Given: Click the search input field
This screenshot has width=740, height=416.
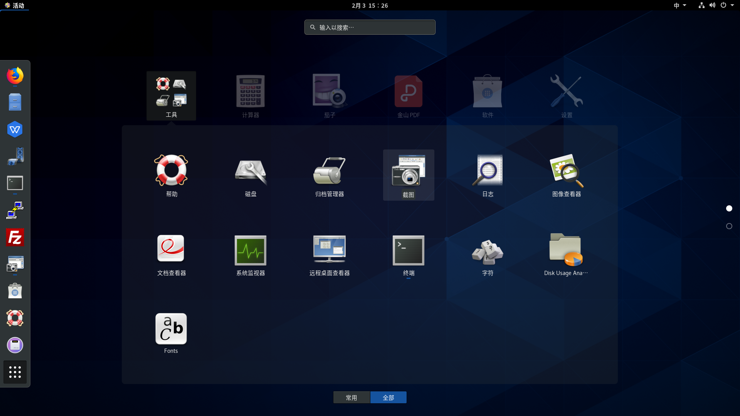Looking at the screenshot, I should pos(370,27).
